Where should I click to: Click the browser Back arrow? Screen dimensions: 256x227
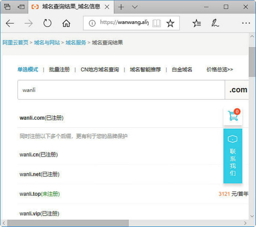(10, 23)
